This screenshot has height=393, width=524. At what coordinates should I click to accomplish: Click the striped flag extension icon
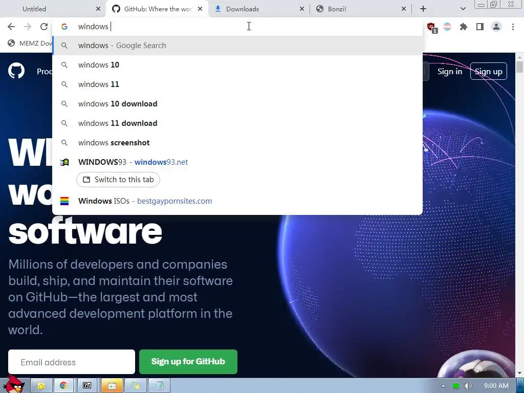[447, 27]
